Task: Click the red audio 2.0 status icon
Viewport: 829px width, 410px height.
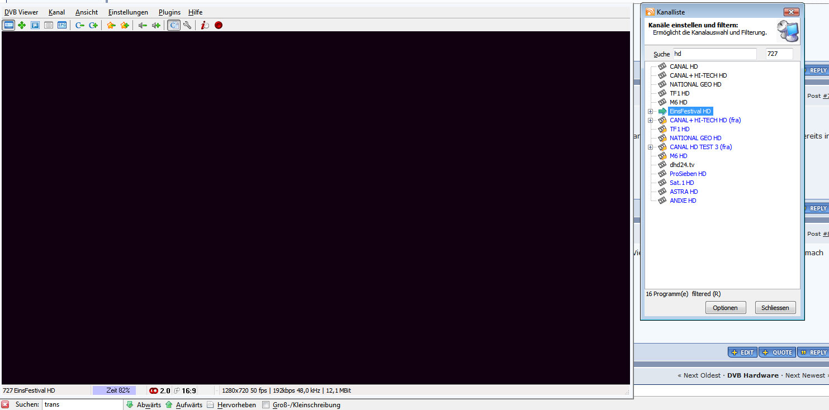Action: click(x=154, y=391)
